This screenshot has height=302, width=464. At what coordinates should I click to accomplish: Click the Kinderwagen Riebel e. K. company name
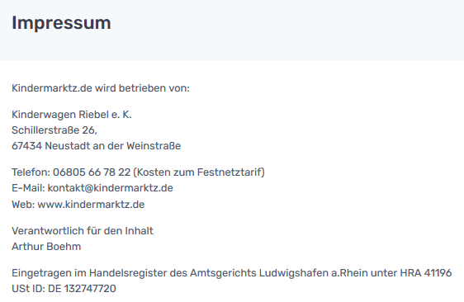tap(72, 115)
